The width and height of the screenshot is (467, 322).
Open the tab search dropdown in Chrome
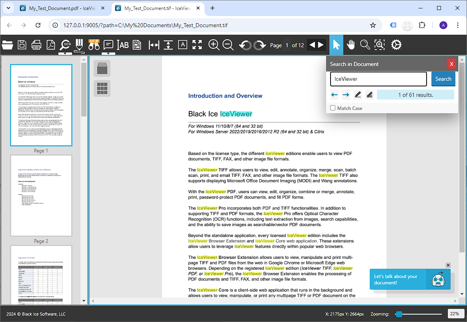[x=8, y=8]
